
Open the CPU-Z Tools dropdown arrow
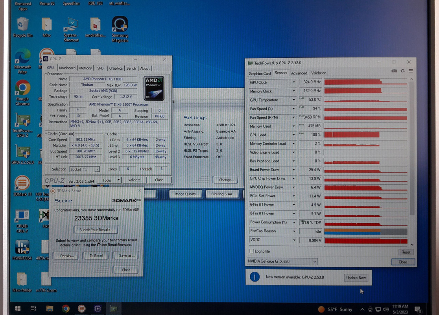(119, 180)
